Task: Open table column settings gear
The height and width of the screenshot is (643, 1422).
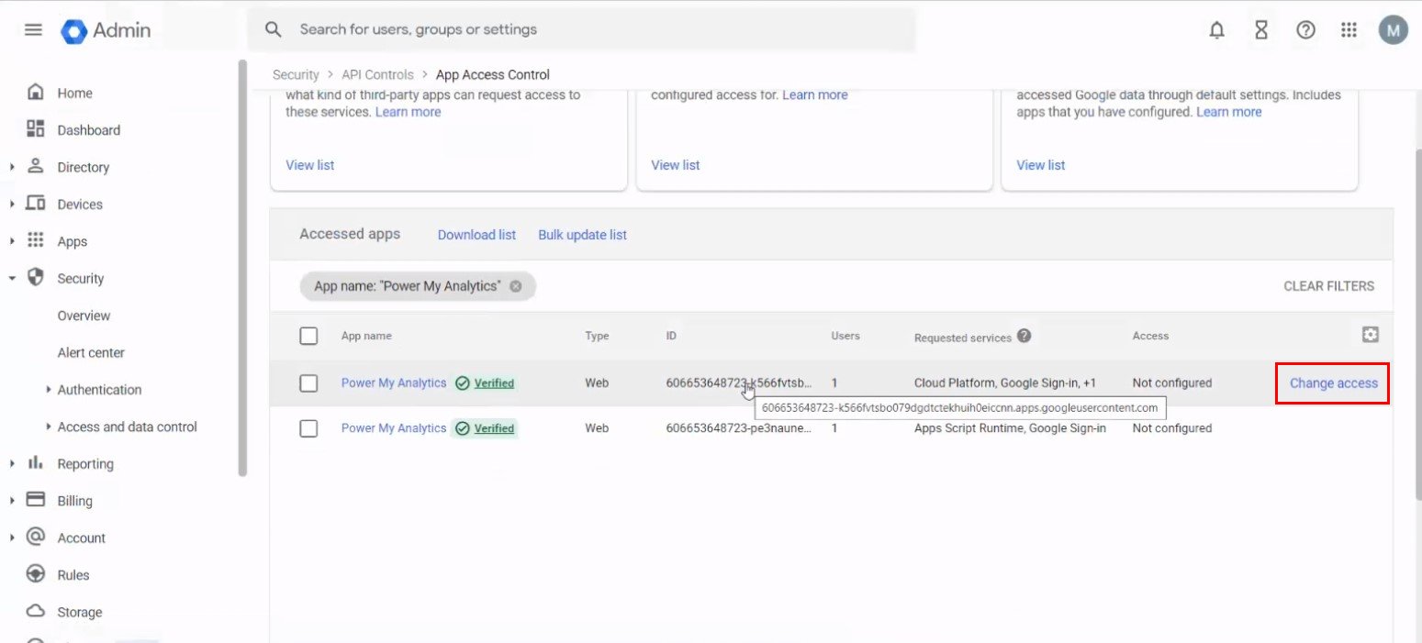Action: click(1370, 335)
